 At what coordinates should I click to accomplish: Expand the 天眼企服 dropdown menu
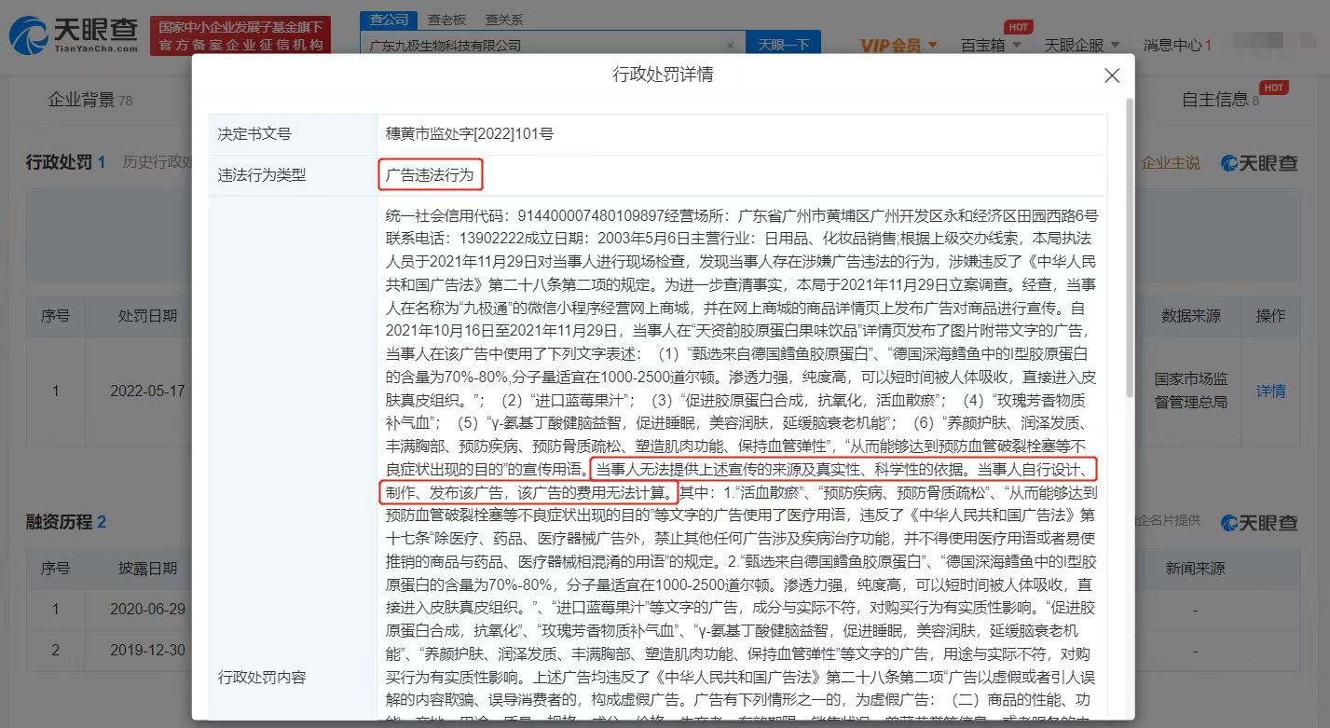coord(1080,45)
